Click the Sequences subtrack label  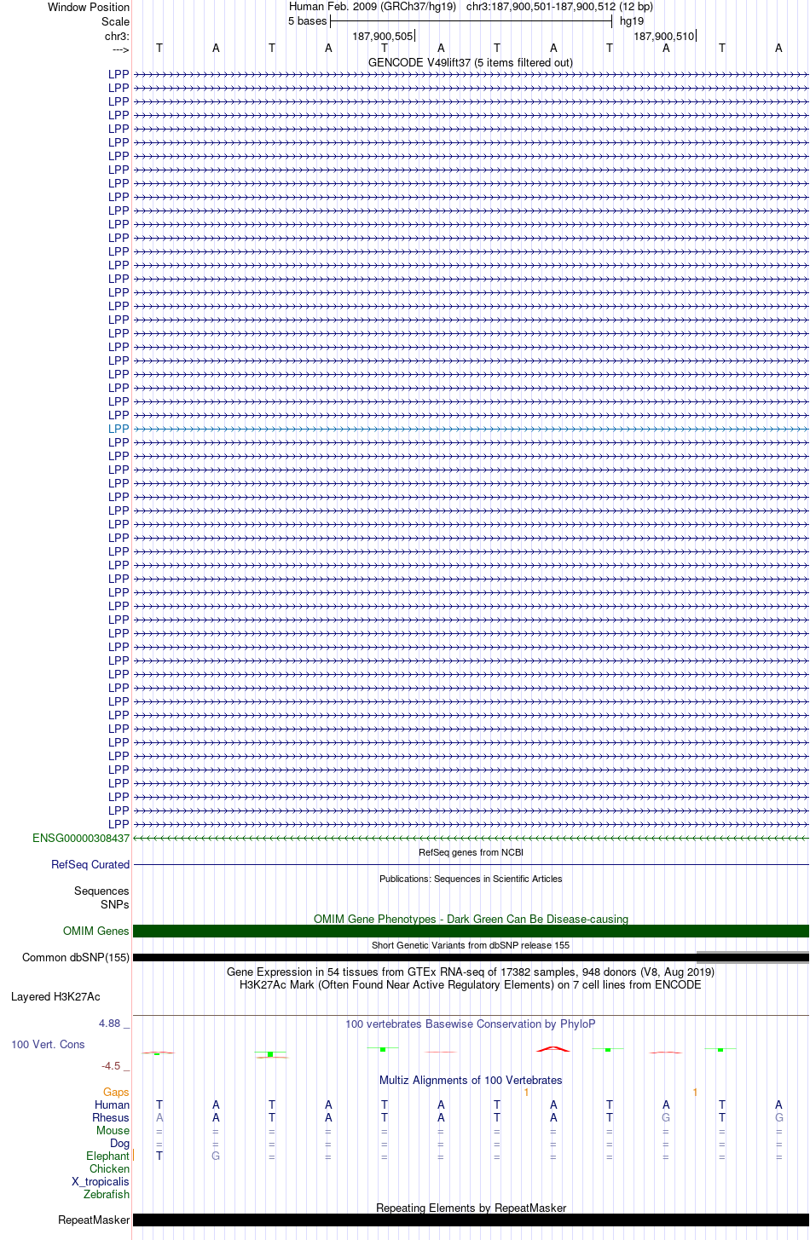(x=101, y=891)
